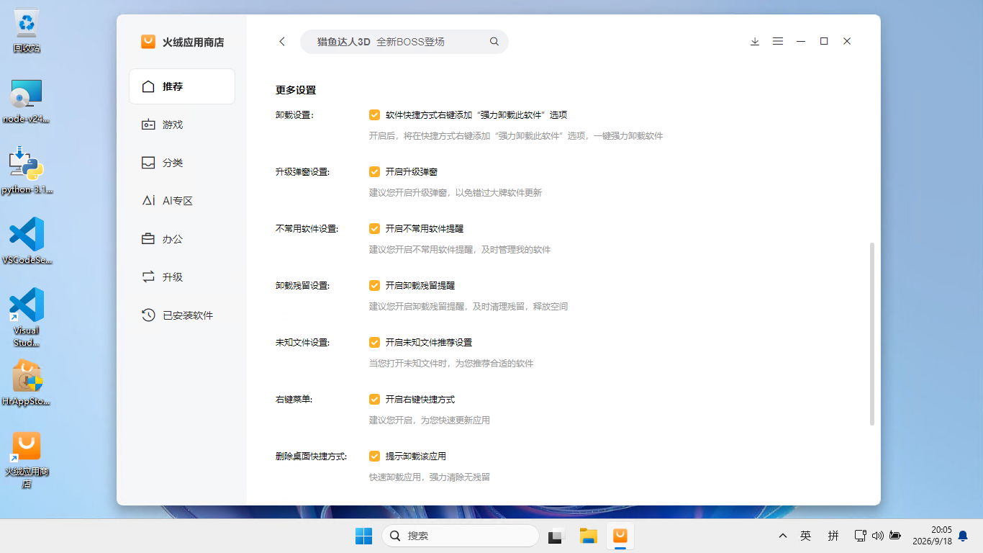
Task: Click the 游戏 gamepad icon
Action: [x=148, y=125]
